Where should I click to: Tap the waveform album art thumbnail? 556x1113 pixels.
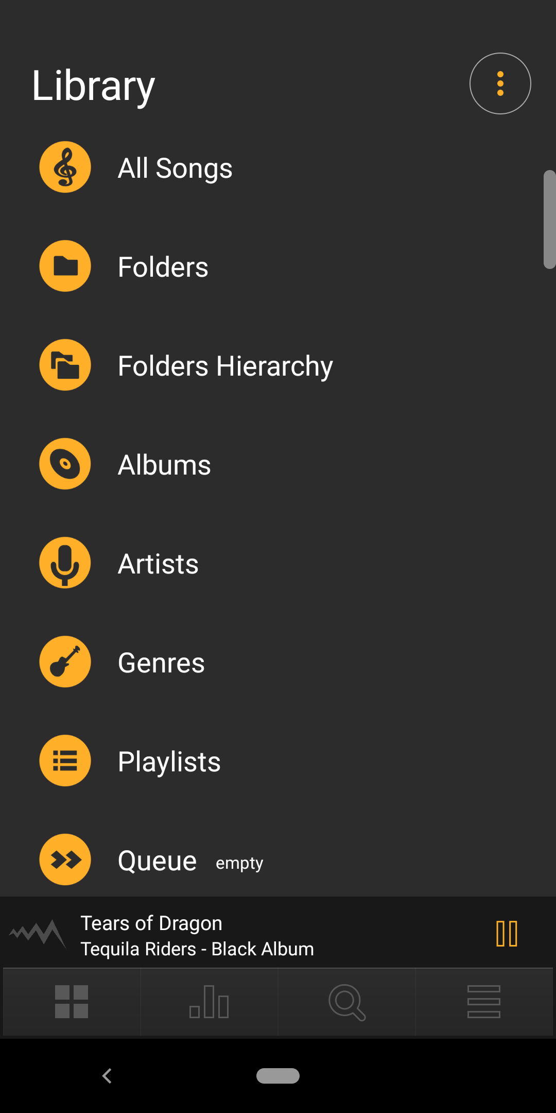pyautogui.click(x=38, y=933)
